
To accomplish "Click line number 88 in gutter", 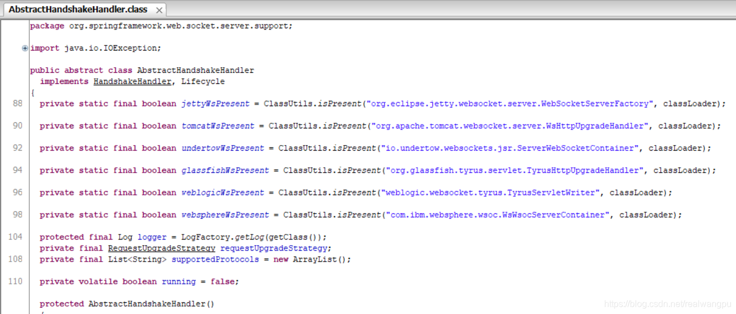I will tap(18, 103).
